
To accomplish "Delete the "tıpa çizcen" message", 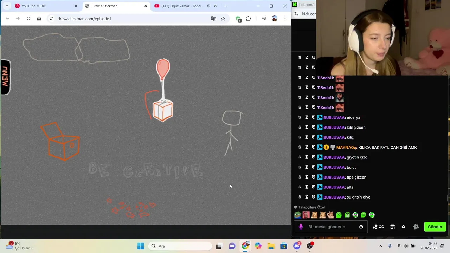I will tap(300, 177).
